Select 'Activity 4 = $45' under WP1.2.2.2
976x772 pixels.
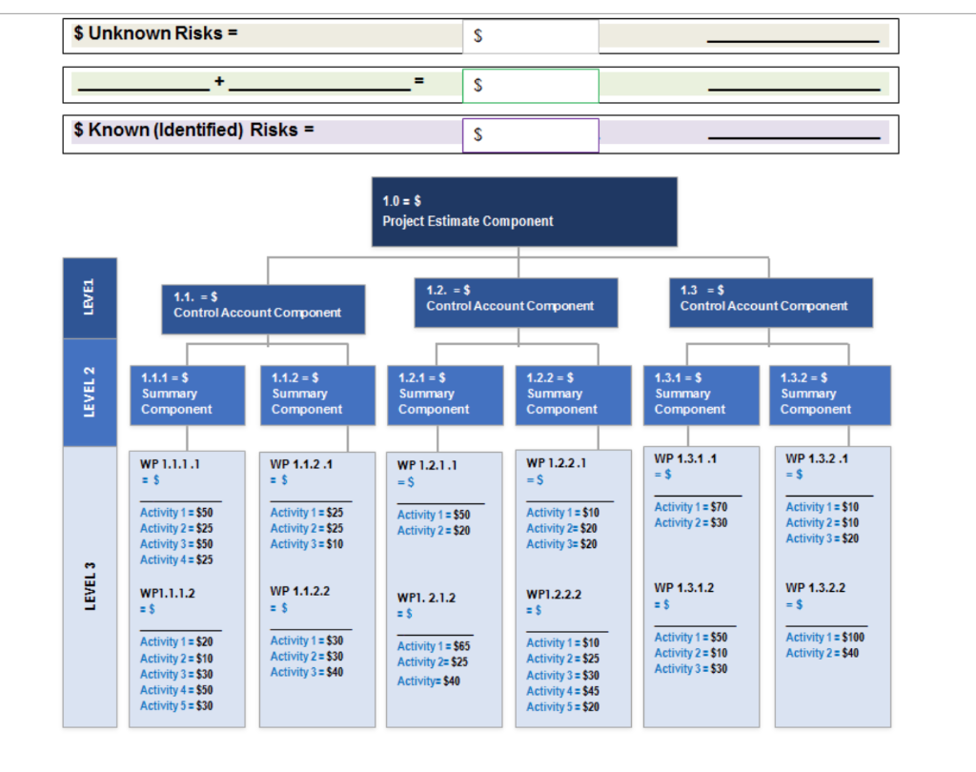(x=562, y=691)
